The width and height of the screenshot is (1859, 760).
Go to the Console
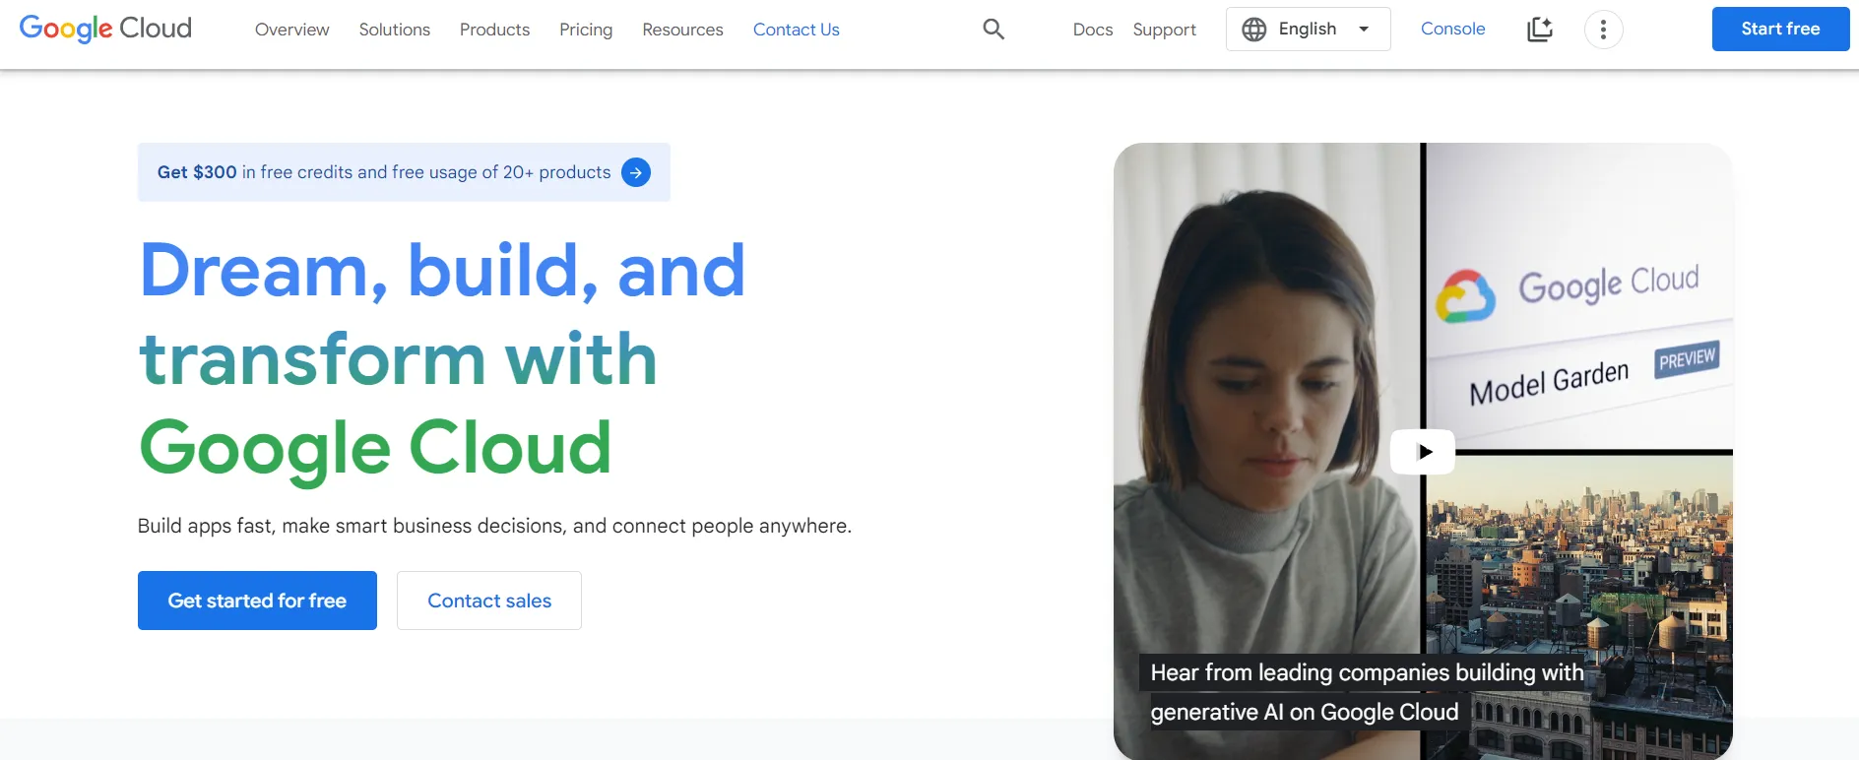click(x=1452, y=29)
